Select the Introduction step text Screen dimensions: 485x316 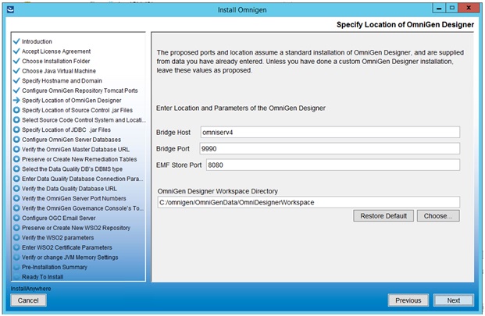pyautogui.click(x=37, y=41)
